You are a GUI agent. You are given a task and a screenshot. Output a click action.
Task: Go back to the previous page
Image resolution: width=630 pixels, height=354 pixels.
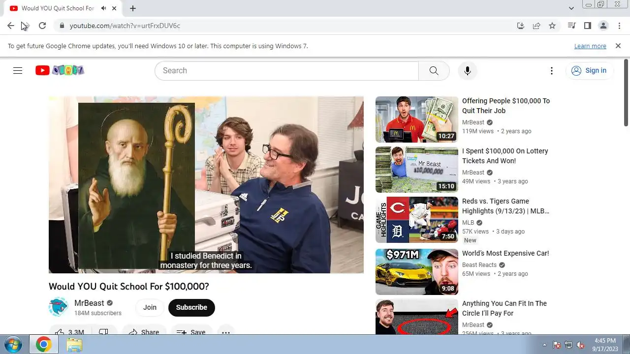point(11,26)
